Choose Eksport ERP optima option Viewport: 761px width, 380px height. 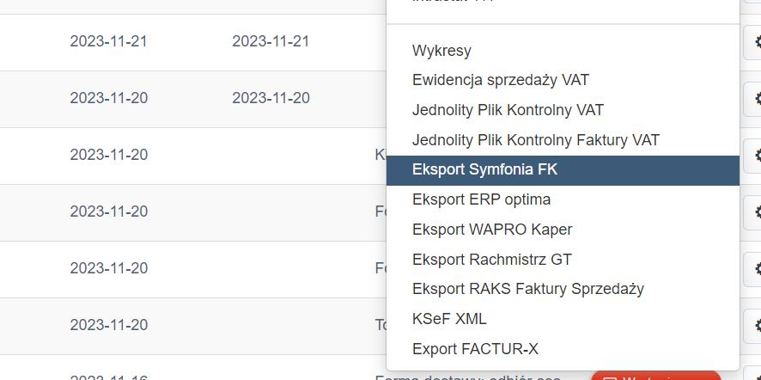481,199
